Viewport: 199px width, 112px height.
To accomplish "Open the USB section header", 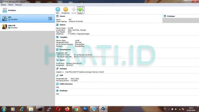I will (x=61, y=75).
